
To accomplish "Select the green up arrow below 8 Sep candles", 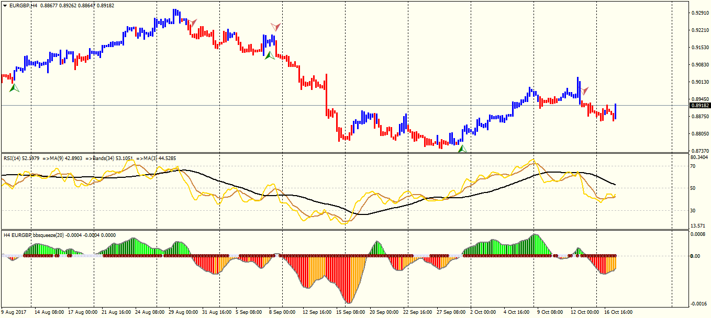I will pyautogui.click(x=270, y=55).
